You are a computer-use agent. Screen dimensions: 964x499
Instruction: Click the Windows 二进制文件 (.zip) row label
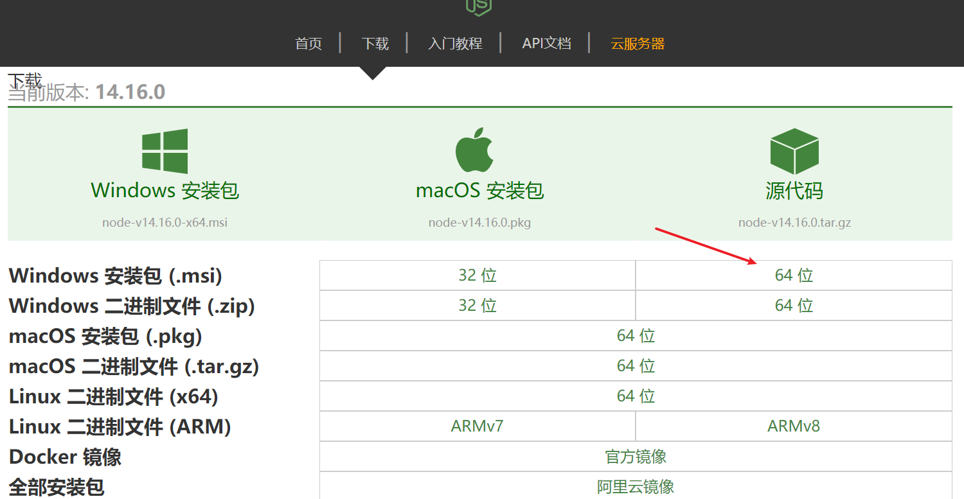(x=132, y=306)
